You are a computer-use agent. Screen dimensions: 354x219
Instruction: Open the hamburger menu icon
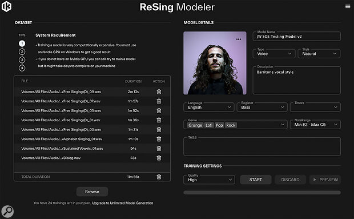(x=348, y=6)
